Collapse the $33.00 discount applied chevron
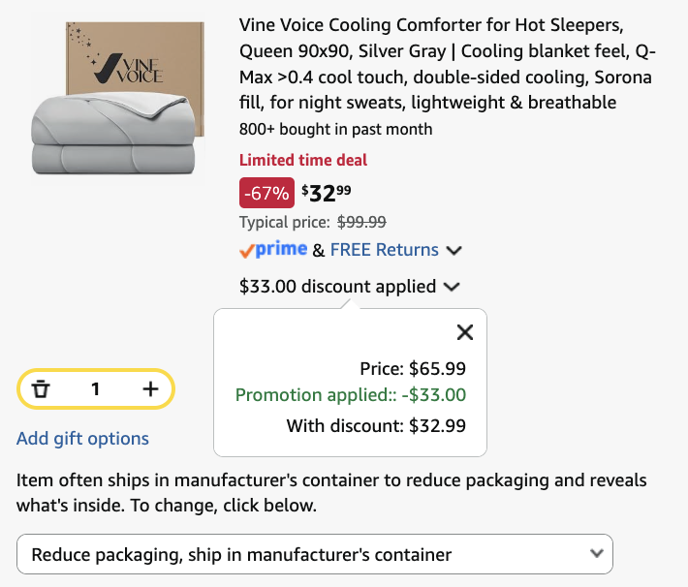This screenshot has height=587, width=688. click(452, 287)
